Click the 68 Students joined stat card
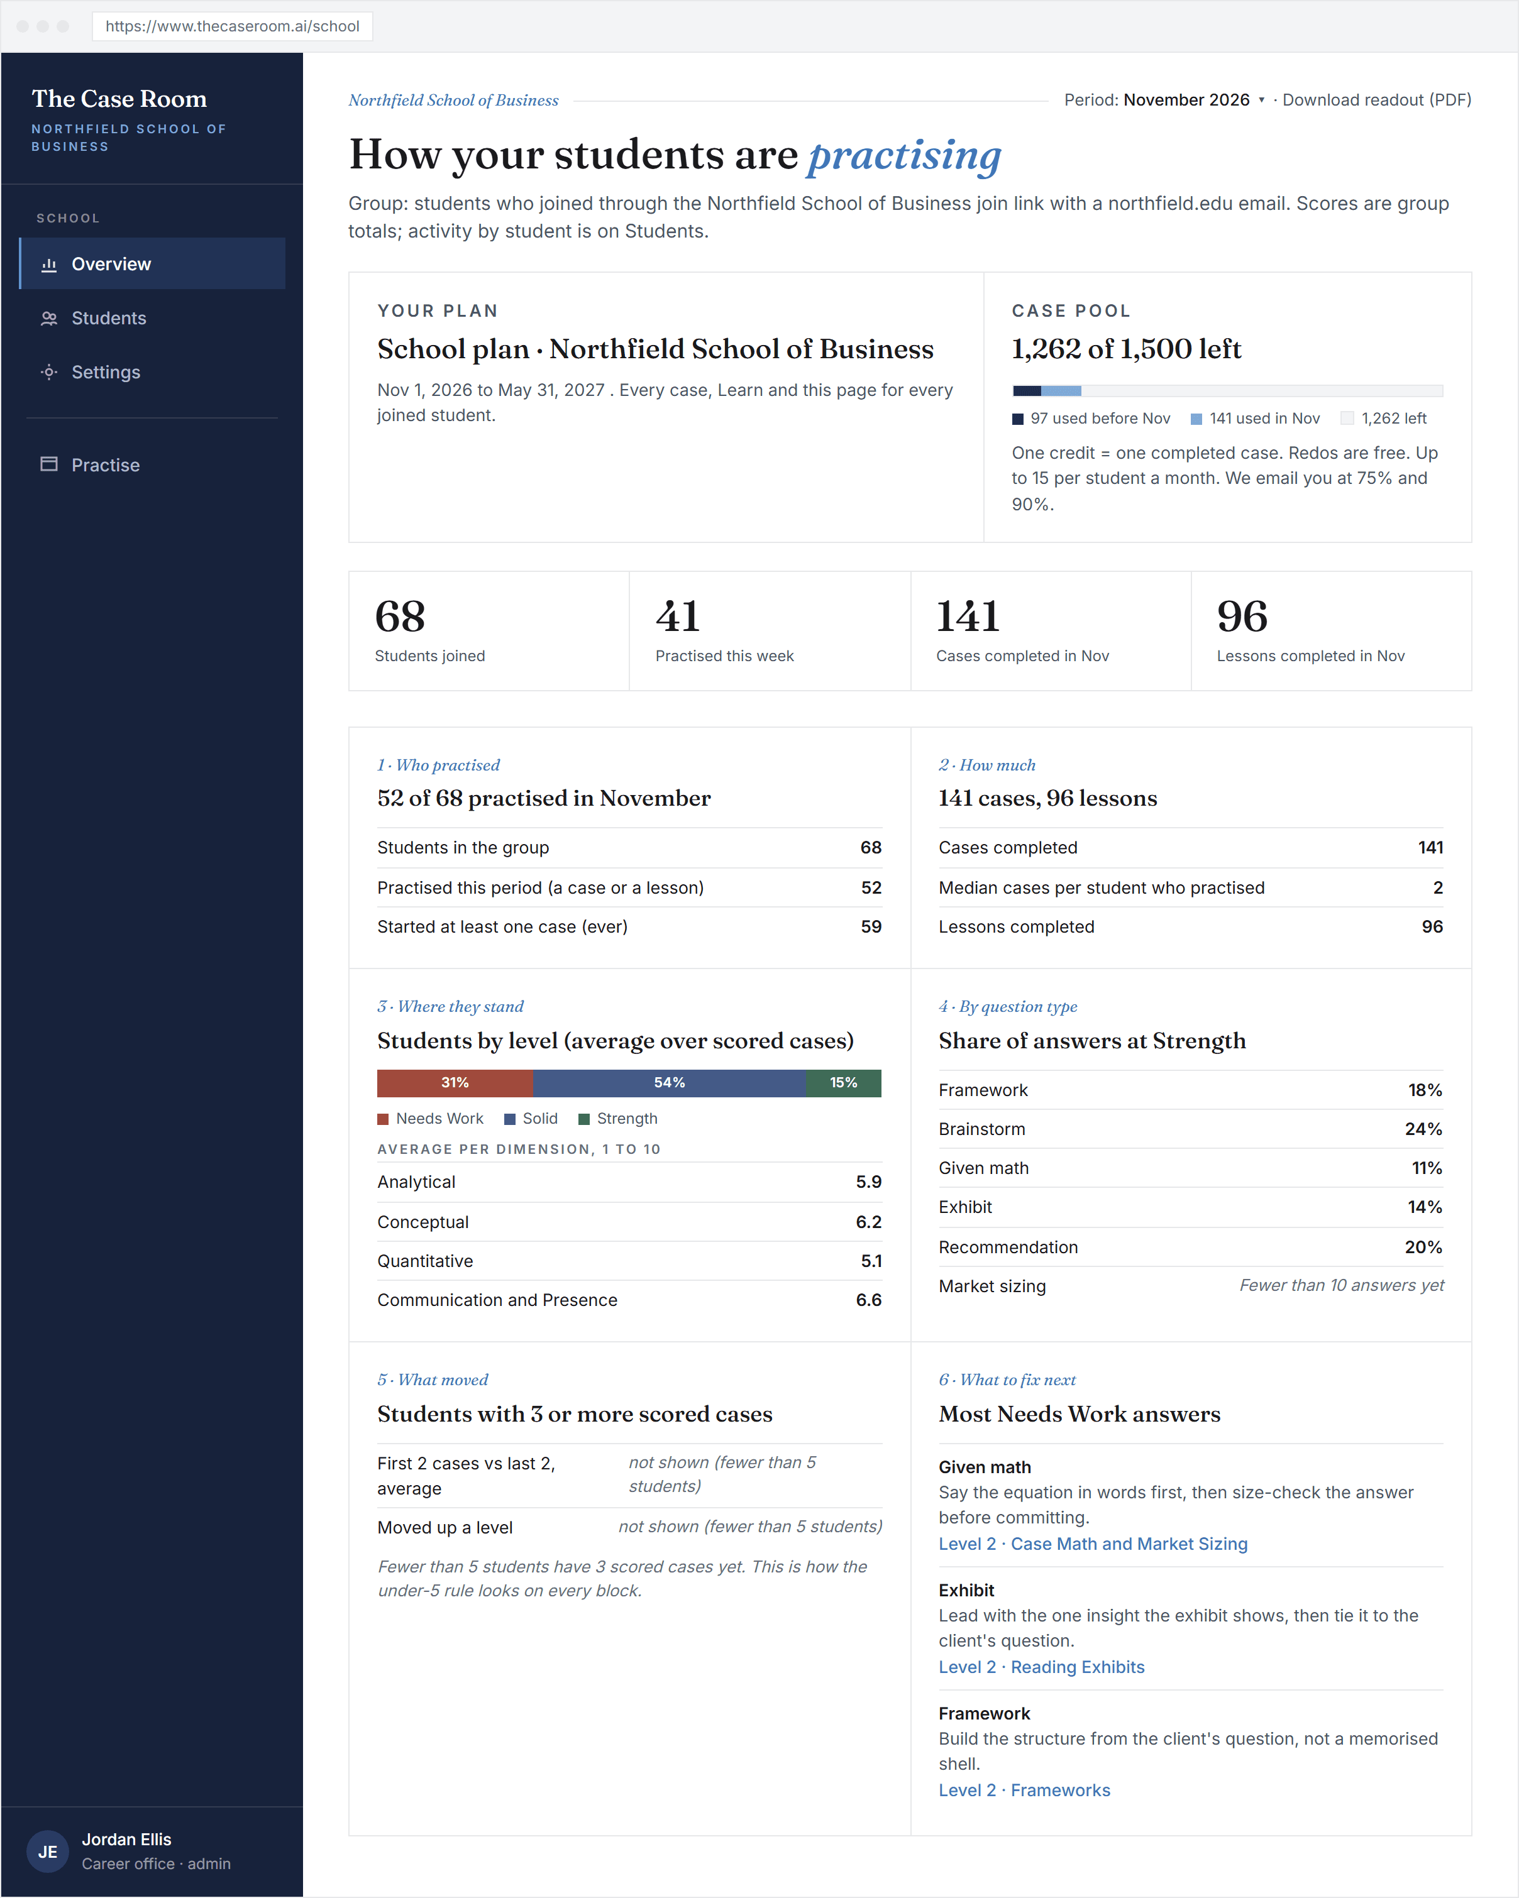Image resolution: width=1519 pixels, height=1898 pixels. point(489,630)
